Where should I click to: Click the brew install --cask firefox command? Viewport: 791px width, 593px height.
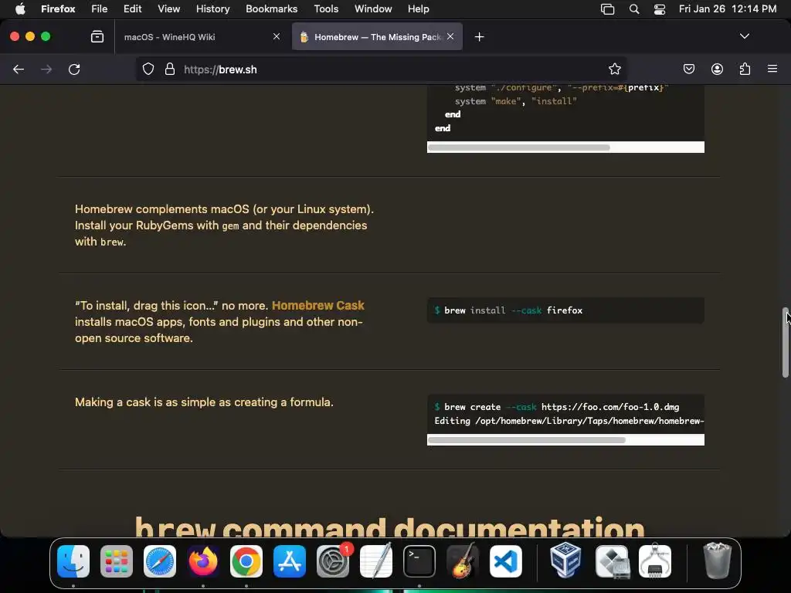(513, 310)
